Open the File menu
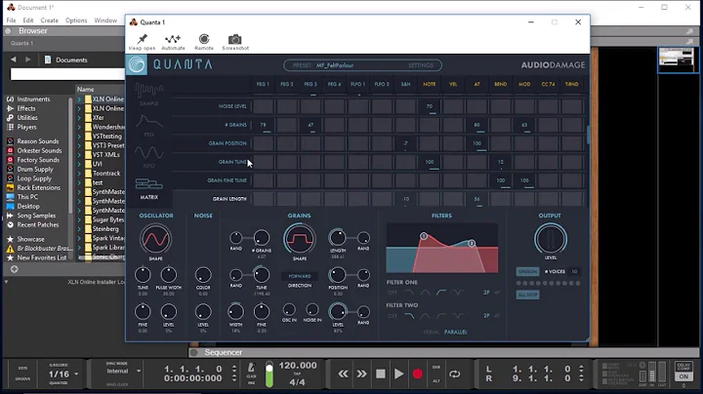 11,20
